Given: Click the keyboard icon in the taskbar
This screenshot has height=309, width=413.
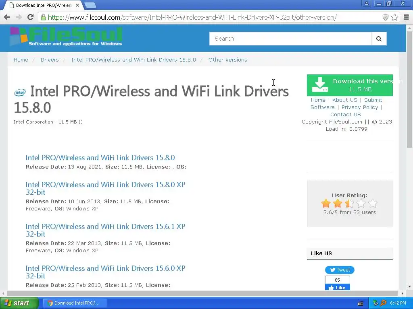Looking at the screenshot, I should coord(361,303).
